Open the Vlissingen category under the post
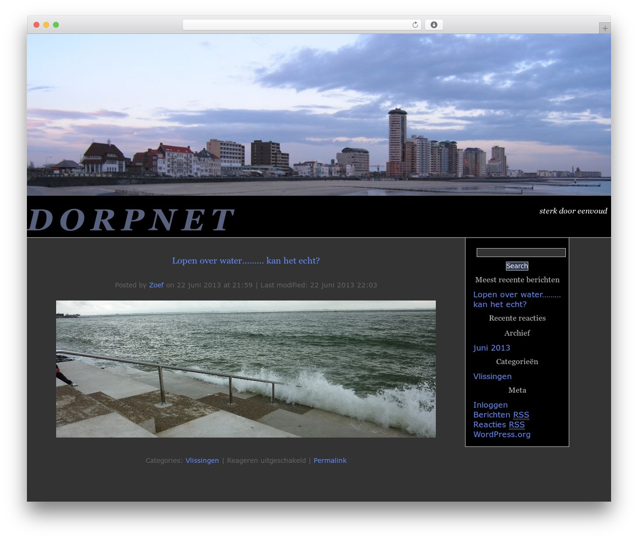The width and height of the screenshot is (638, 540). 202,460
